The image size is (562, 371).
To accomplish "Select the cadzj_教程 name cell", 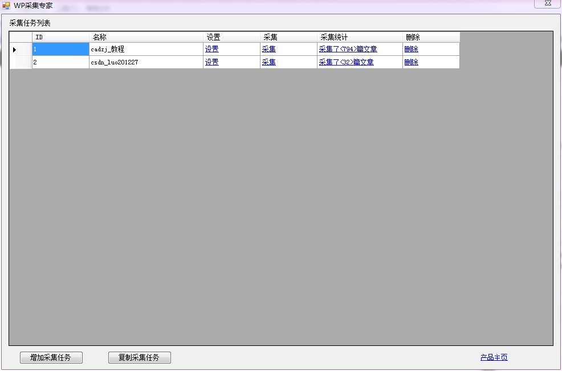I will (x=146, y=50).
